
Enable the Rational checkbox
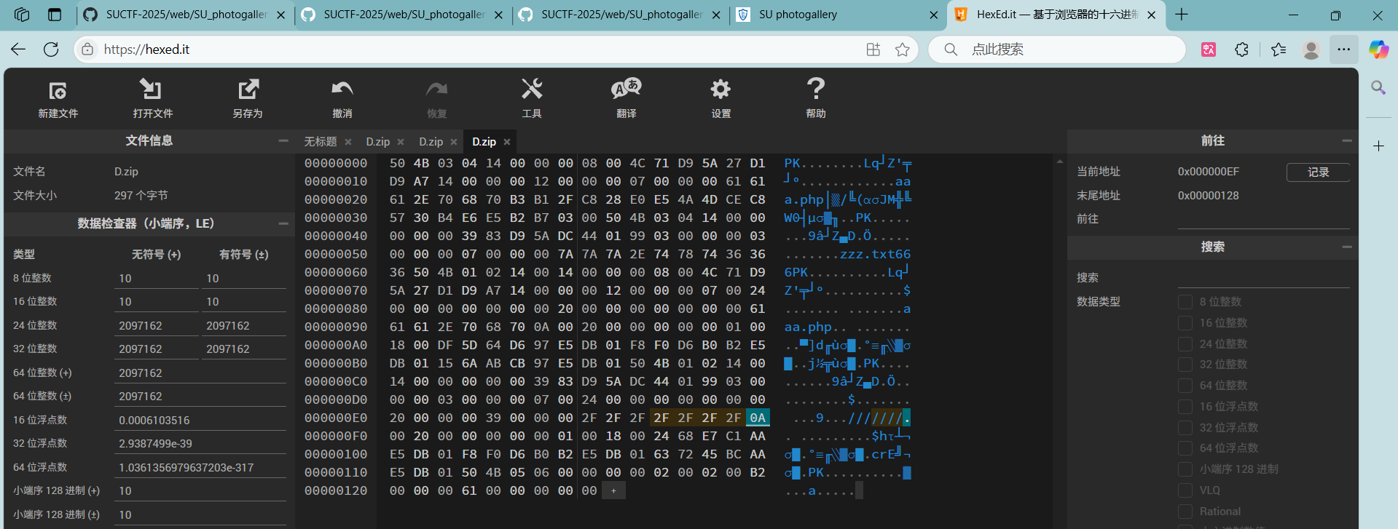[x=1185, y=511]
